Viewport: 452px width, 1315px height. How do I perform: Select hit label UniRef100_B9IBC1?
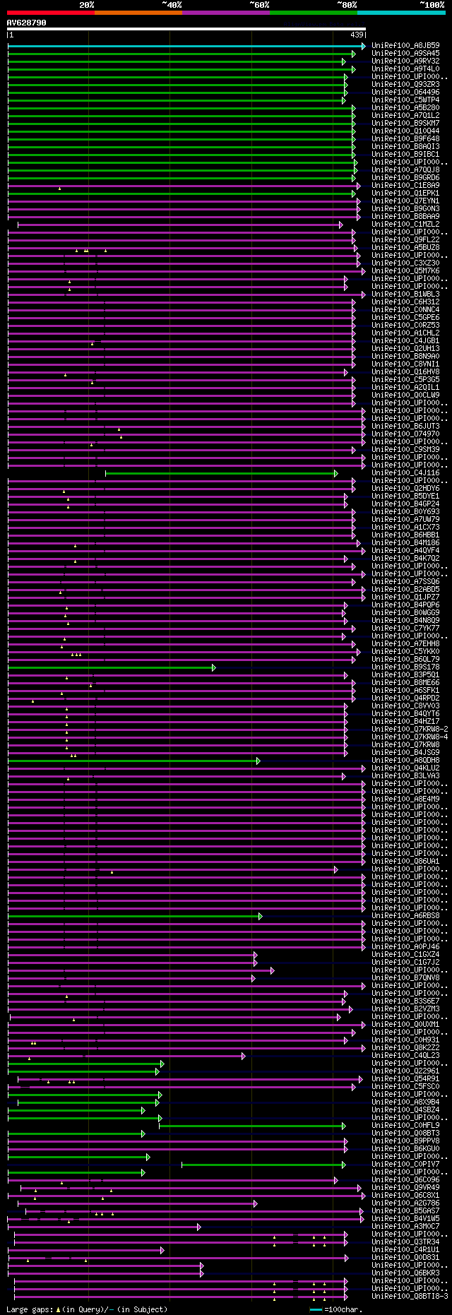tap(405, 155)
